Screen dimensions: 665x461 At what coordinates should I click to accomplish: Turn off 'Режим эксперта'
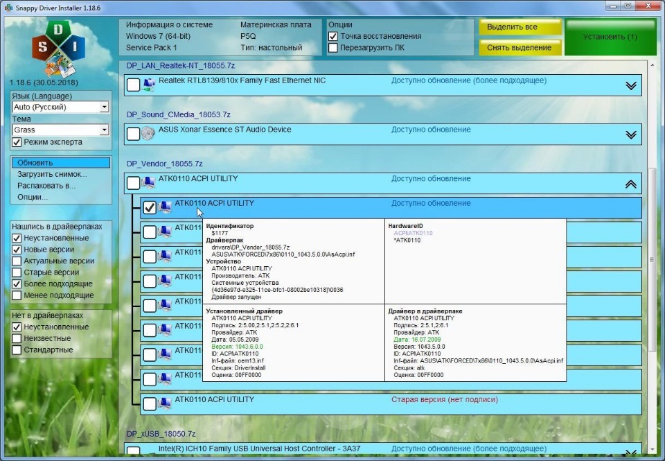[x=17, y=142]
